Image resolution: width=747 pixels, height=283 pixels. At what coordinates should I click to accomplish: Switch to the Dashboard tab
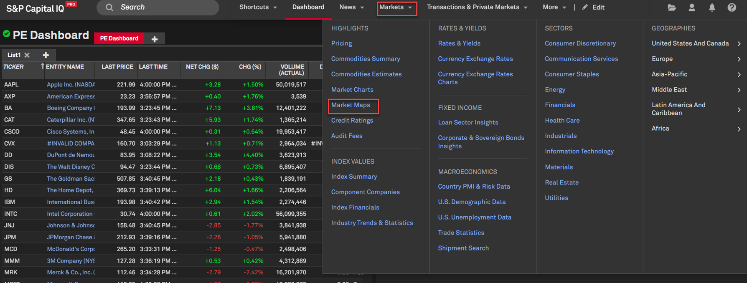pyautogui.click(x=308, y=7)
